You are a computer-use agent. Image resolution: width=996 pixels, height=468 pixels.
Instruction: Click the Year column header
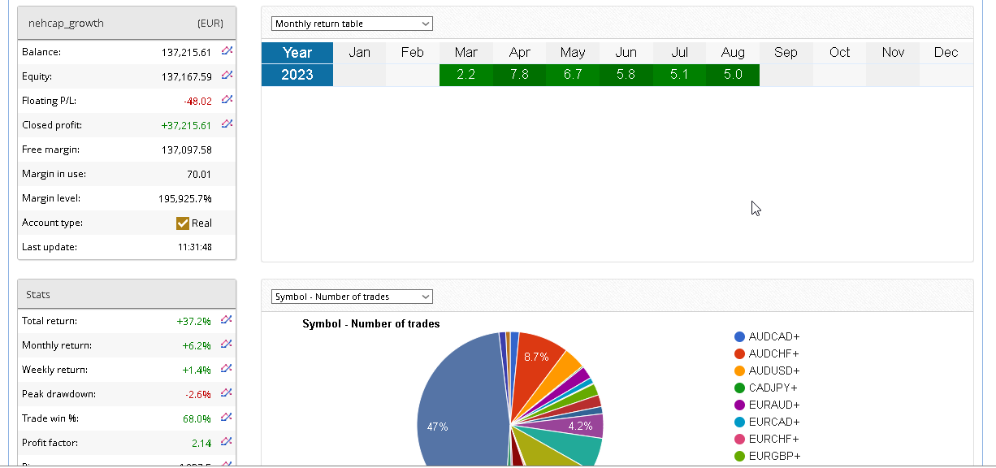coord(297,53)
